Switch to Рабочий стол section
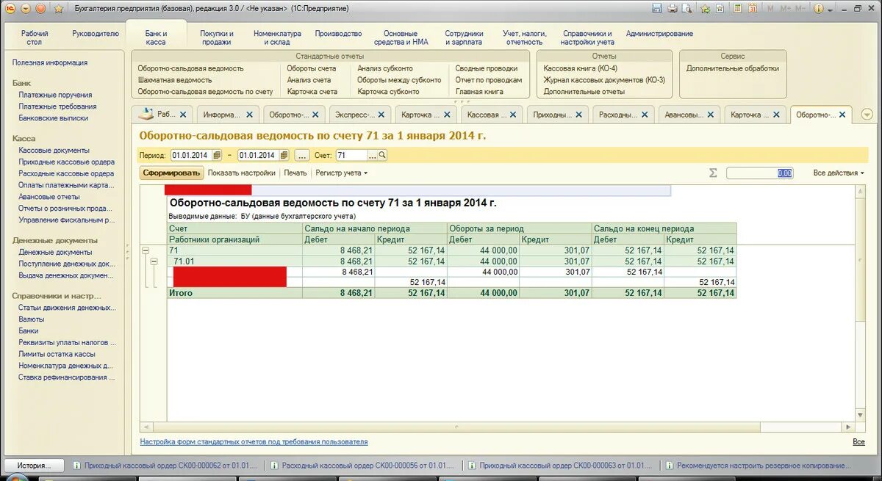This screenshot has height=481, width=882. point(35,37)
